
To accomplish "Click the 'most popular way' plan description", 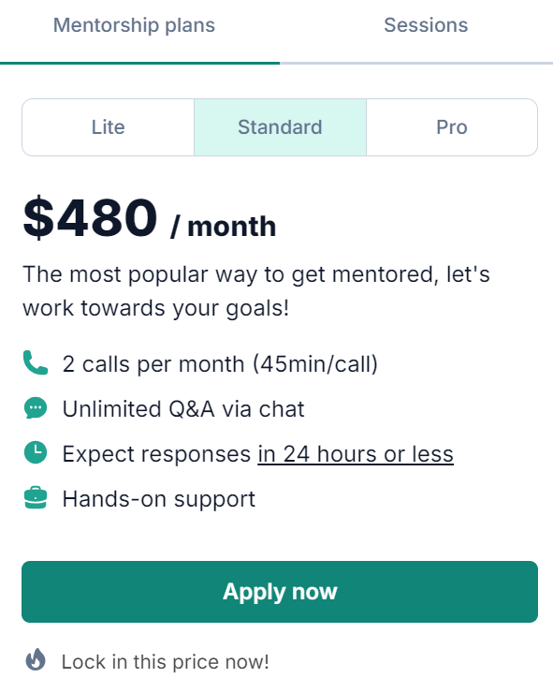I will click(256, 291).
